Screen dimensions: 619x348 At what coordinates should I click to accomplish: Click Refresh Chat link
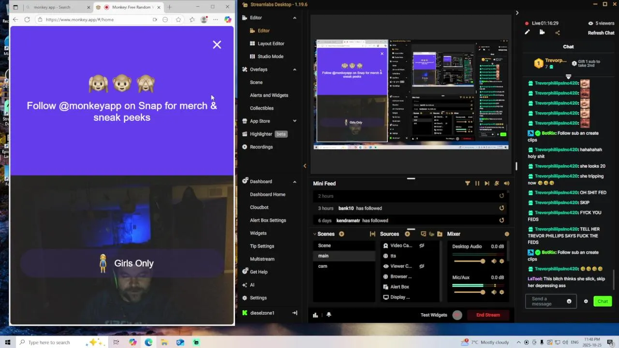pyautogui.click(x=601, y=33)
